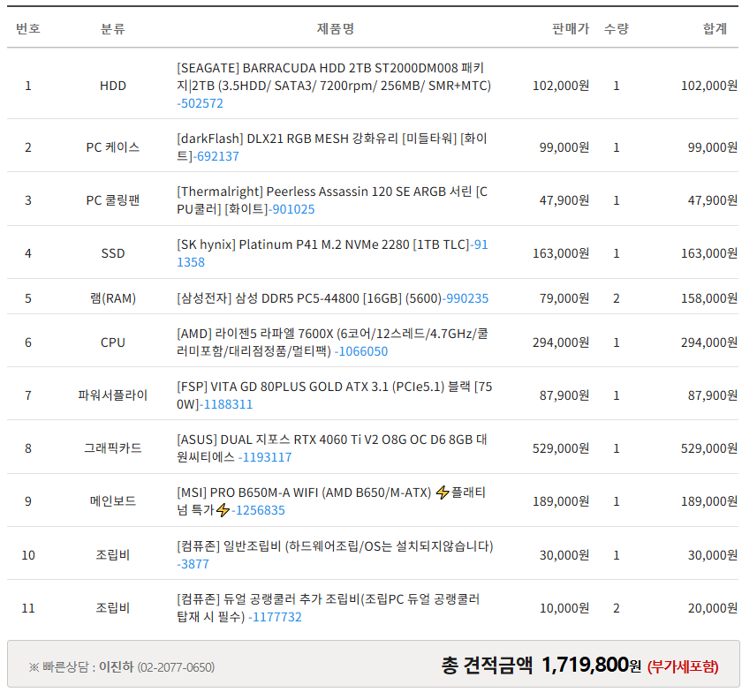Click 조립비 category in row 11
Viewport: 742px width, 692px height.
point(113,608)
